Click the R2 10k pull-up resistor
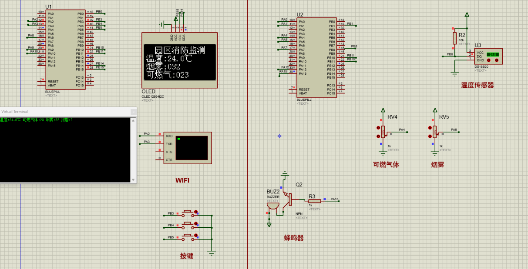 pyautogui.click(x=455, y=38)
